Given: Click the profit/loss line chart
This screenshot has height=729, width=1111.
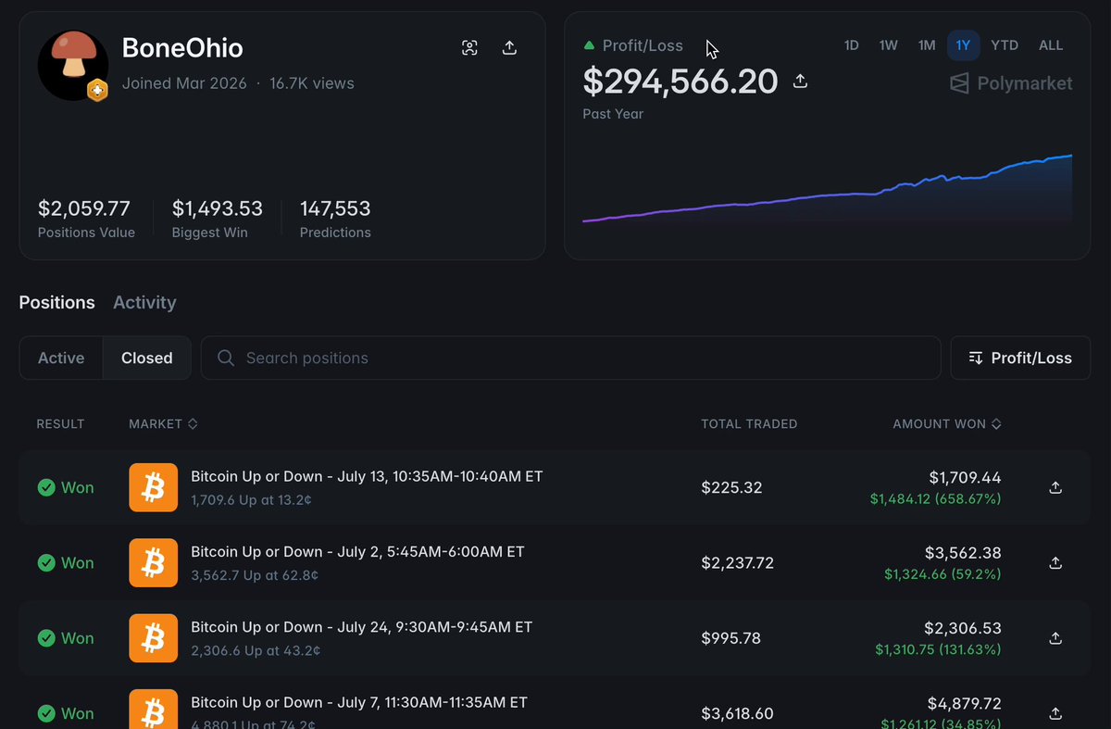Looking at the screenshot, I should (827, 190).
